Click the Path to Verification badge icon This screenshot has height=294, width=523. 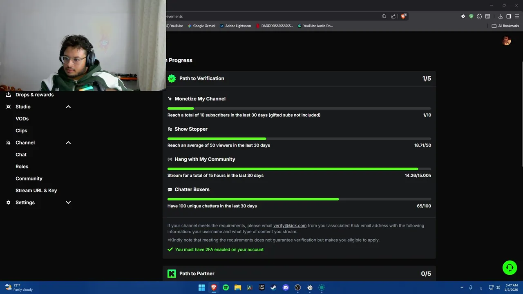(x=172, y=78)
